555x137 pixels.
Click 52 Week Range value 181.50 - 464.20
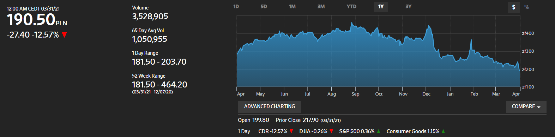pyautogui.click(x=159, y=85)
